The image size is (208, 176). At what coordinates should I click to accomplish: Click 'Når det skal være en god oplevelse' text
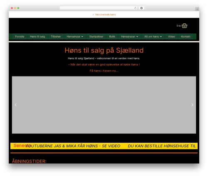tap(104, 64)
